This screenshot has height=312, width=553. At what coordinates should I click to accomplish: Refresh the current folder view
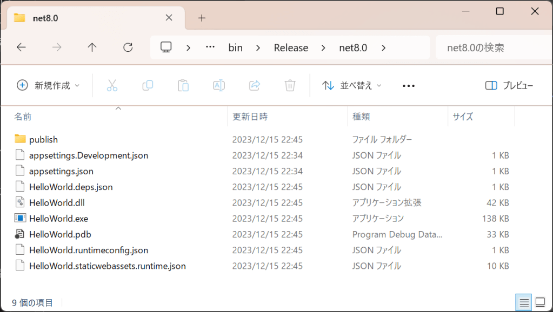point(128,48)
